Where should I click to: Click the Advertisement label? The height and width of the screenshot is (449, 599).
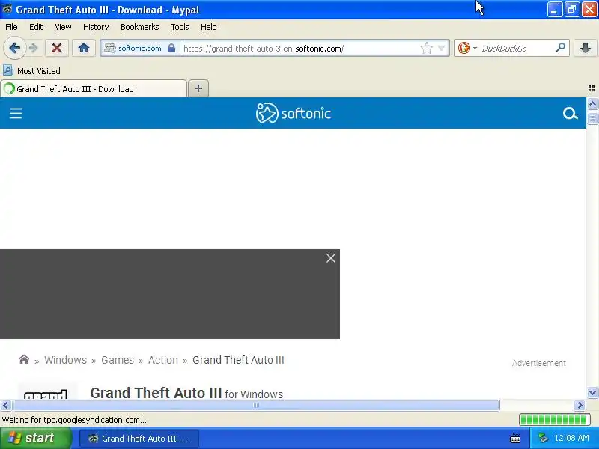[538, 363]
